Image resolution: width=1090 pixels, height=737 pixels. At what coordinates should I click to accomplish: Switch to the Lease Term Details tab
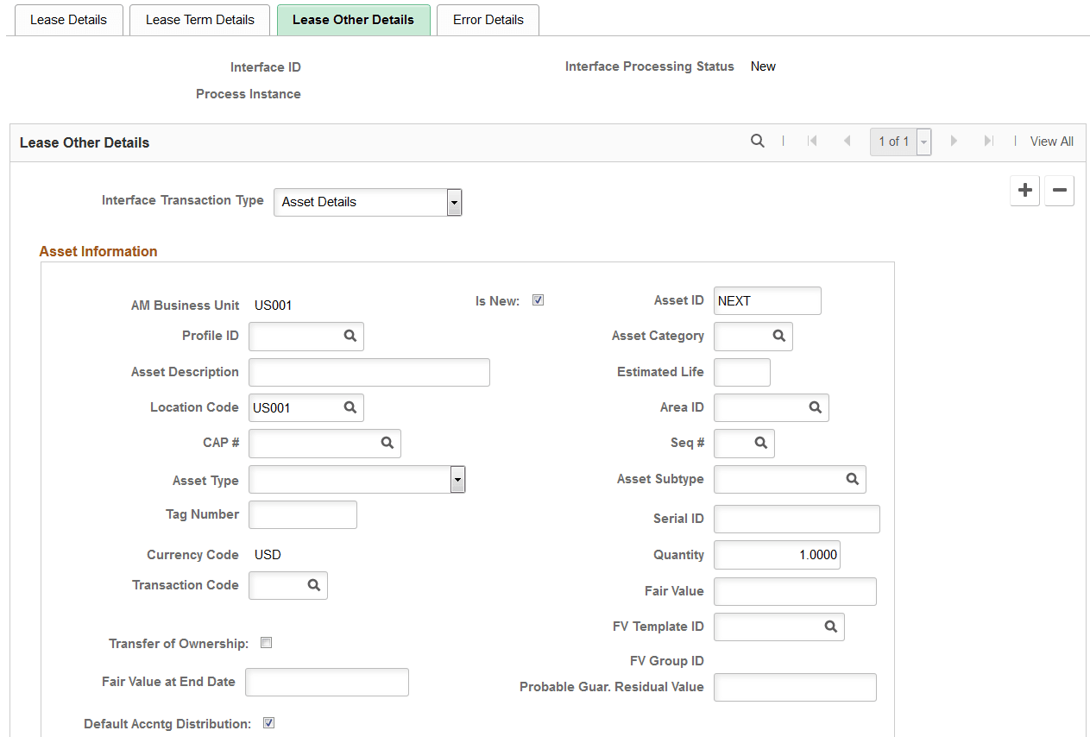tap(199, 19)
